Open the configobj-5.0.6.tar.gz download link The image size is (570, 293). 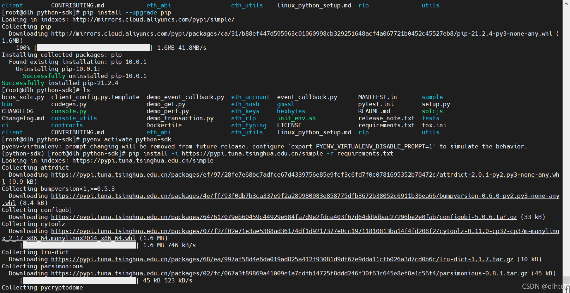(284, 217)
